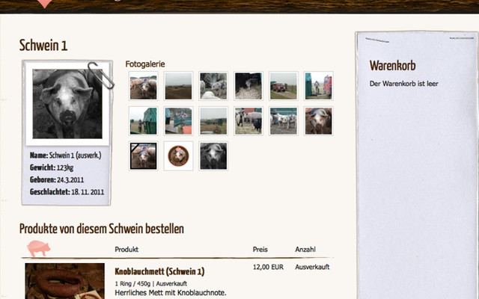
Task: Click the Fotogalerie label
Action: 145,64
